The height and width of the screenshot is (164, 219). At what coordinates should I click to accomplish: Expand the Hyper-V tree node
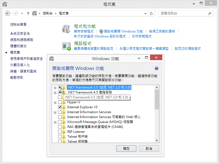[x=55, y=103]
